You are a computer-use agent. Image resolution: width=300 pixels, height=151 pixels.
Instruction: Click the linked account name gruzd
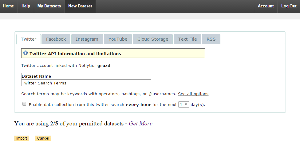click(104, 66)
